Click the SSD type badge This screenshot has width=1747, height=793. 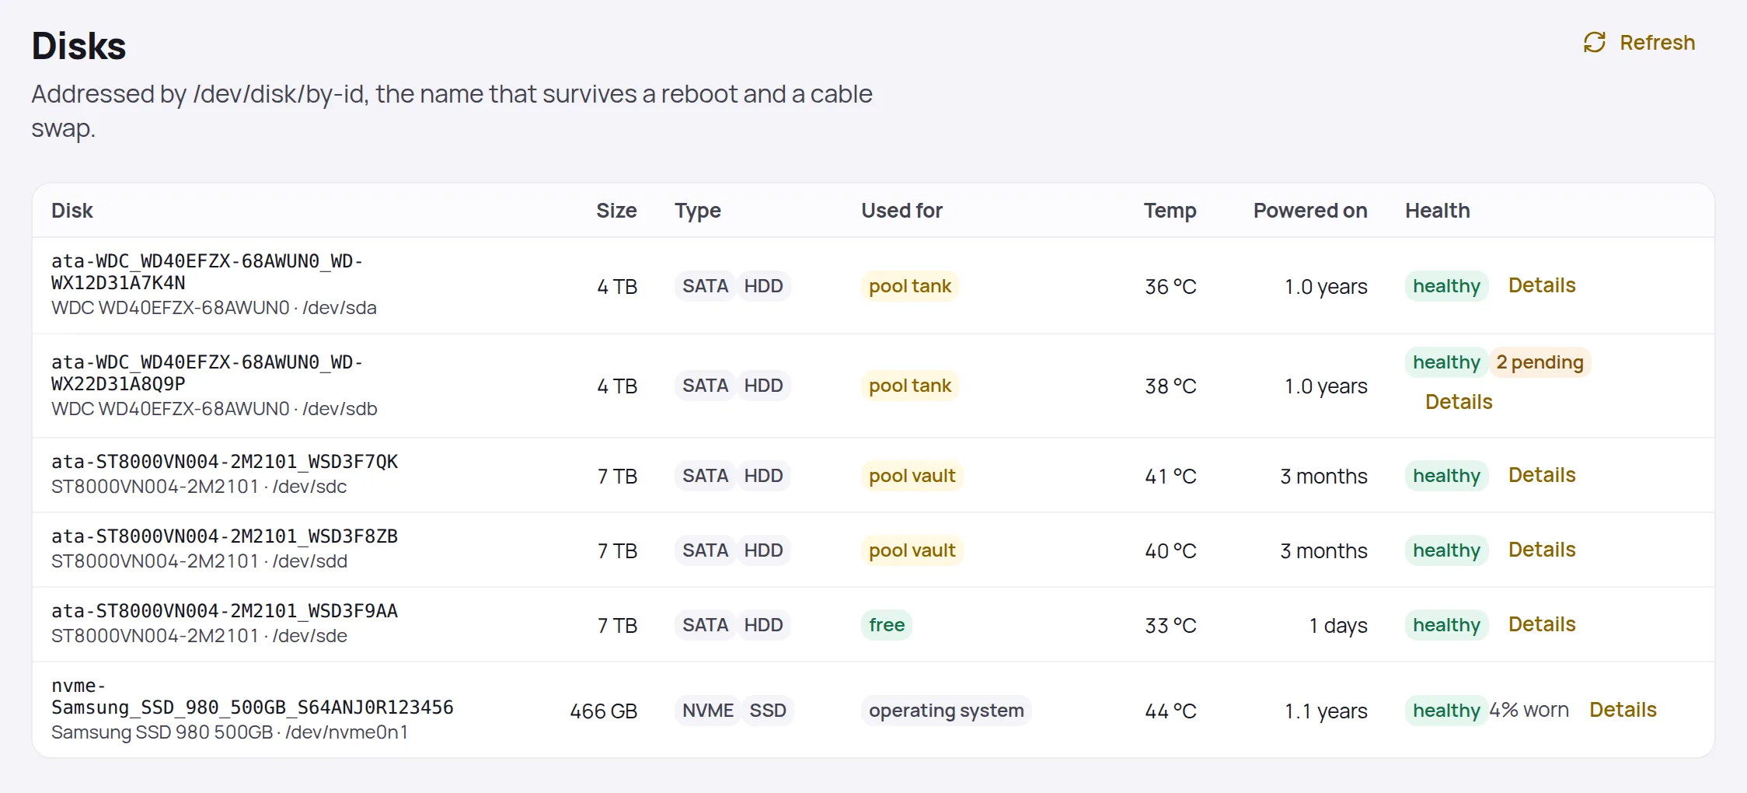click(x=768, y=711)
